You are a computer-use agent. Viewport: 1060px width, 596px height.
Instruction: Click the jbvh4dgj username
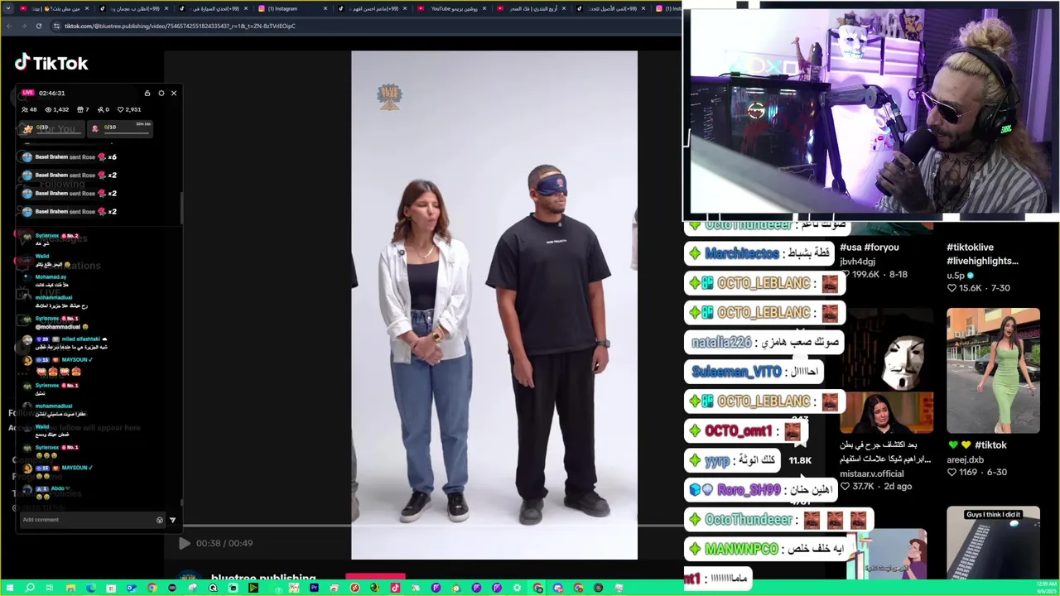tap(857, 262)
